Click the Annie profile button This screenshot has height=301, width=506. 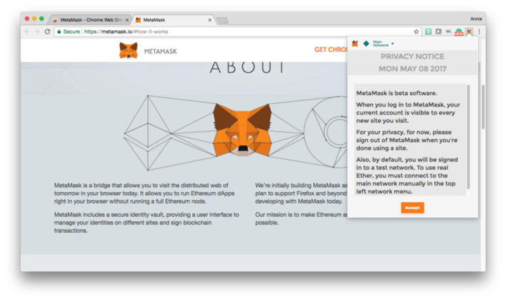(476, 19)
